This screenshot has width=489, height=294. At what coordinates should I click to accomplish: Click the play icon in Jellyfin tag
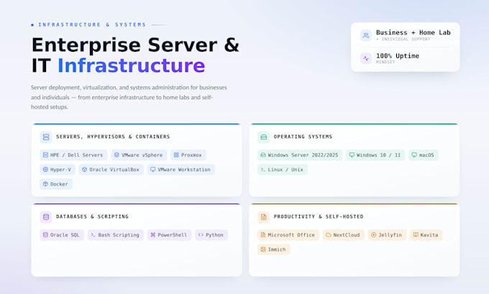[373, 235]
